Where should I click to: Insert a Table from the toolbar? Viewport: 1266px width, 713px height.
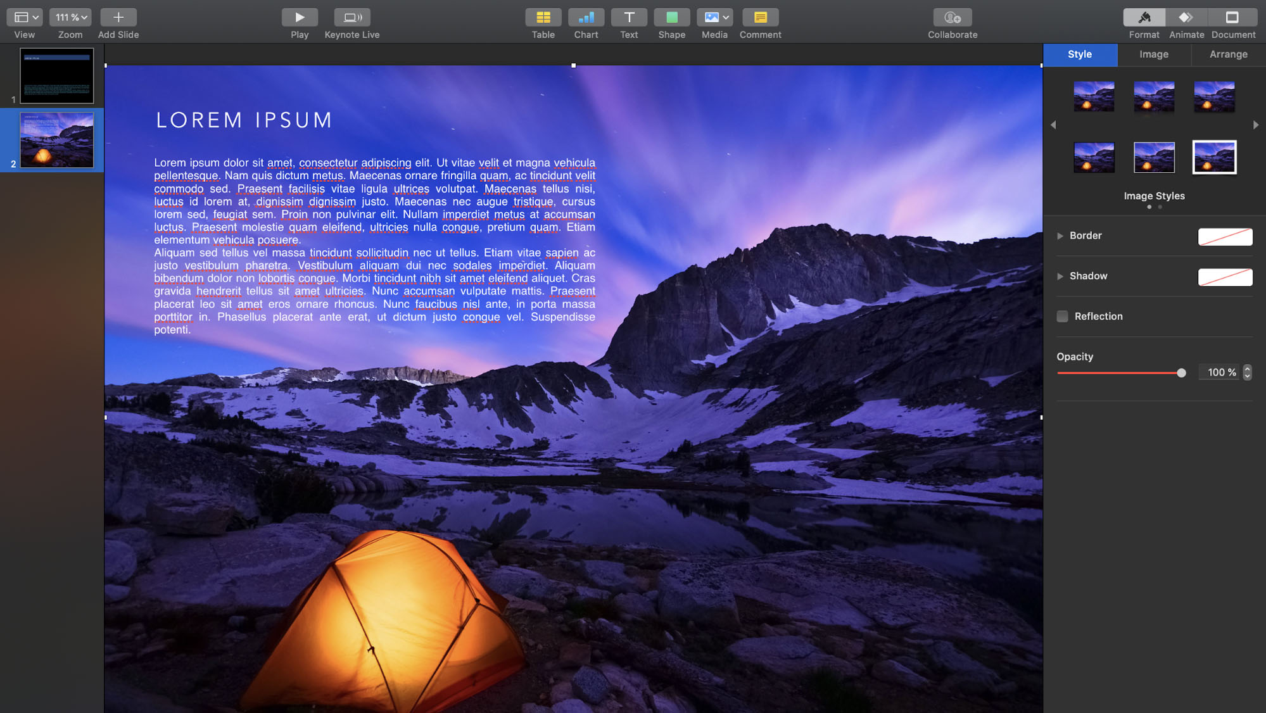tap(543, 17)
